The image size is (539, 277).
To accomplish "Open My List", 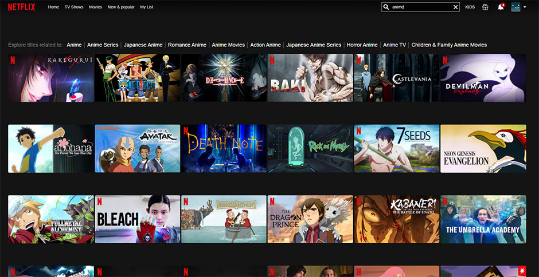I will [x=147, y=7].
